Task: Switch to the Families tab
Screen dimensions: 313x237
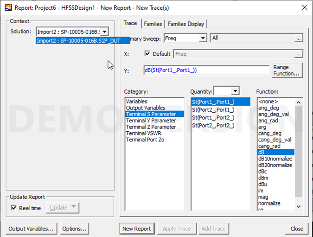Action: pos(153,24)
